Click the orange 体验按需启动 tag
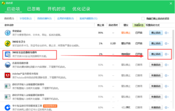 (50, 106)
